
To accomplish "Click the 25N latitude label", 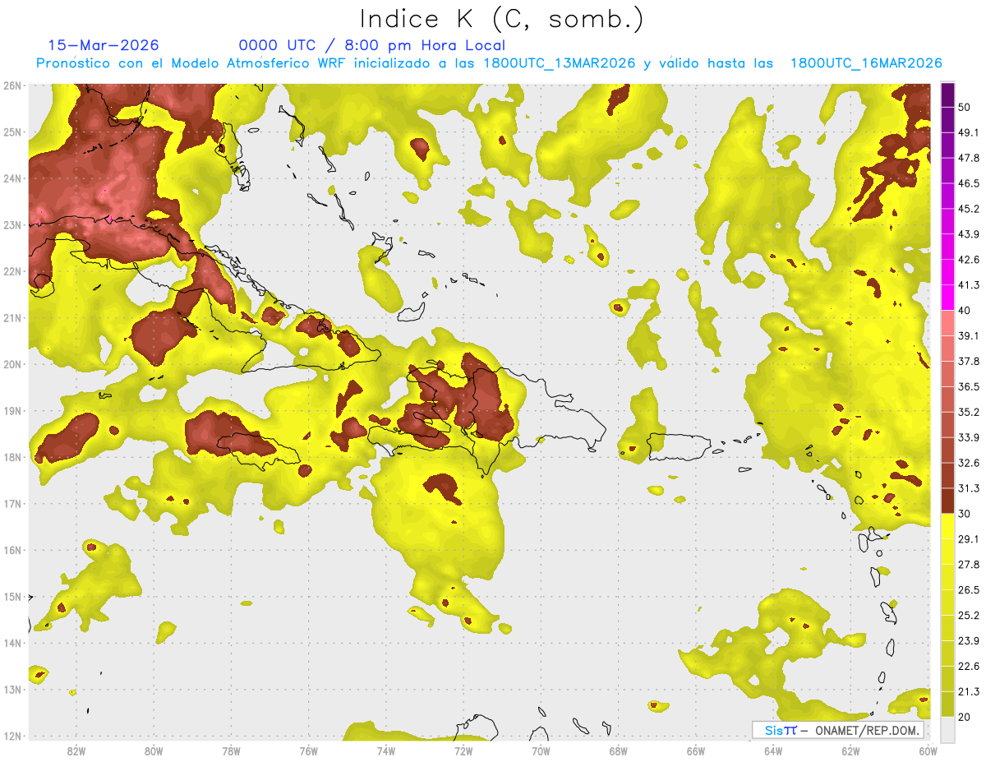I will [13, 132].
